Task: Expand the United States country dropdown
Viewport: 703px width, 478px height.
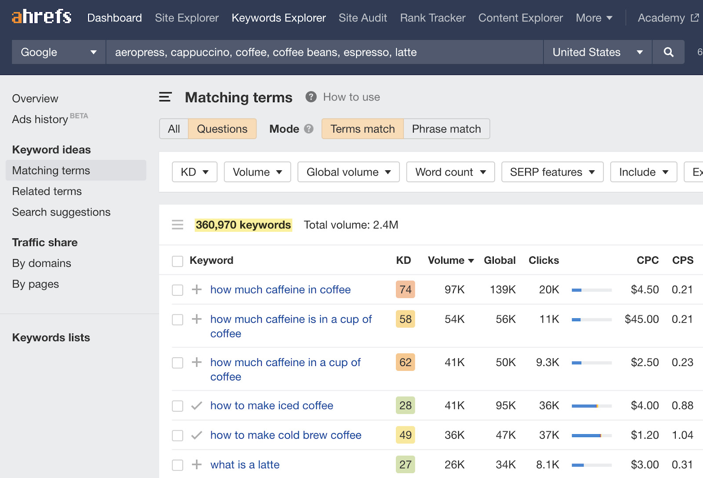Action: [x=597, y=52]
